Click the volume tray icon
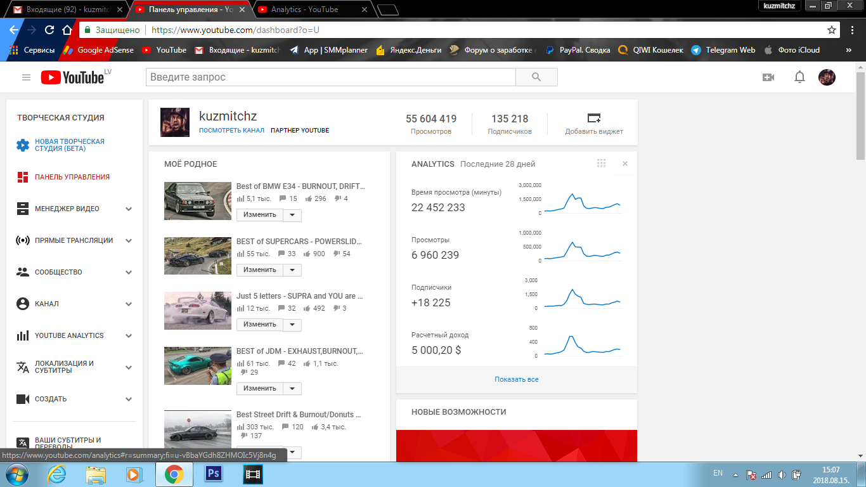Viewport: 866px width, 487px height. (x=782, y=474)
